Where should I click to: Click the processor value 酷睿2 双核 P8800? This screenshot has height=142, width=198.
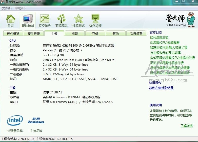pos(78,46)
